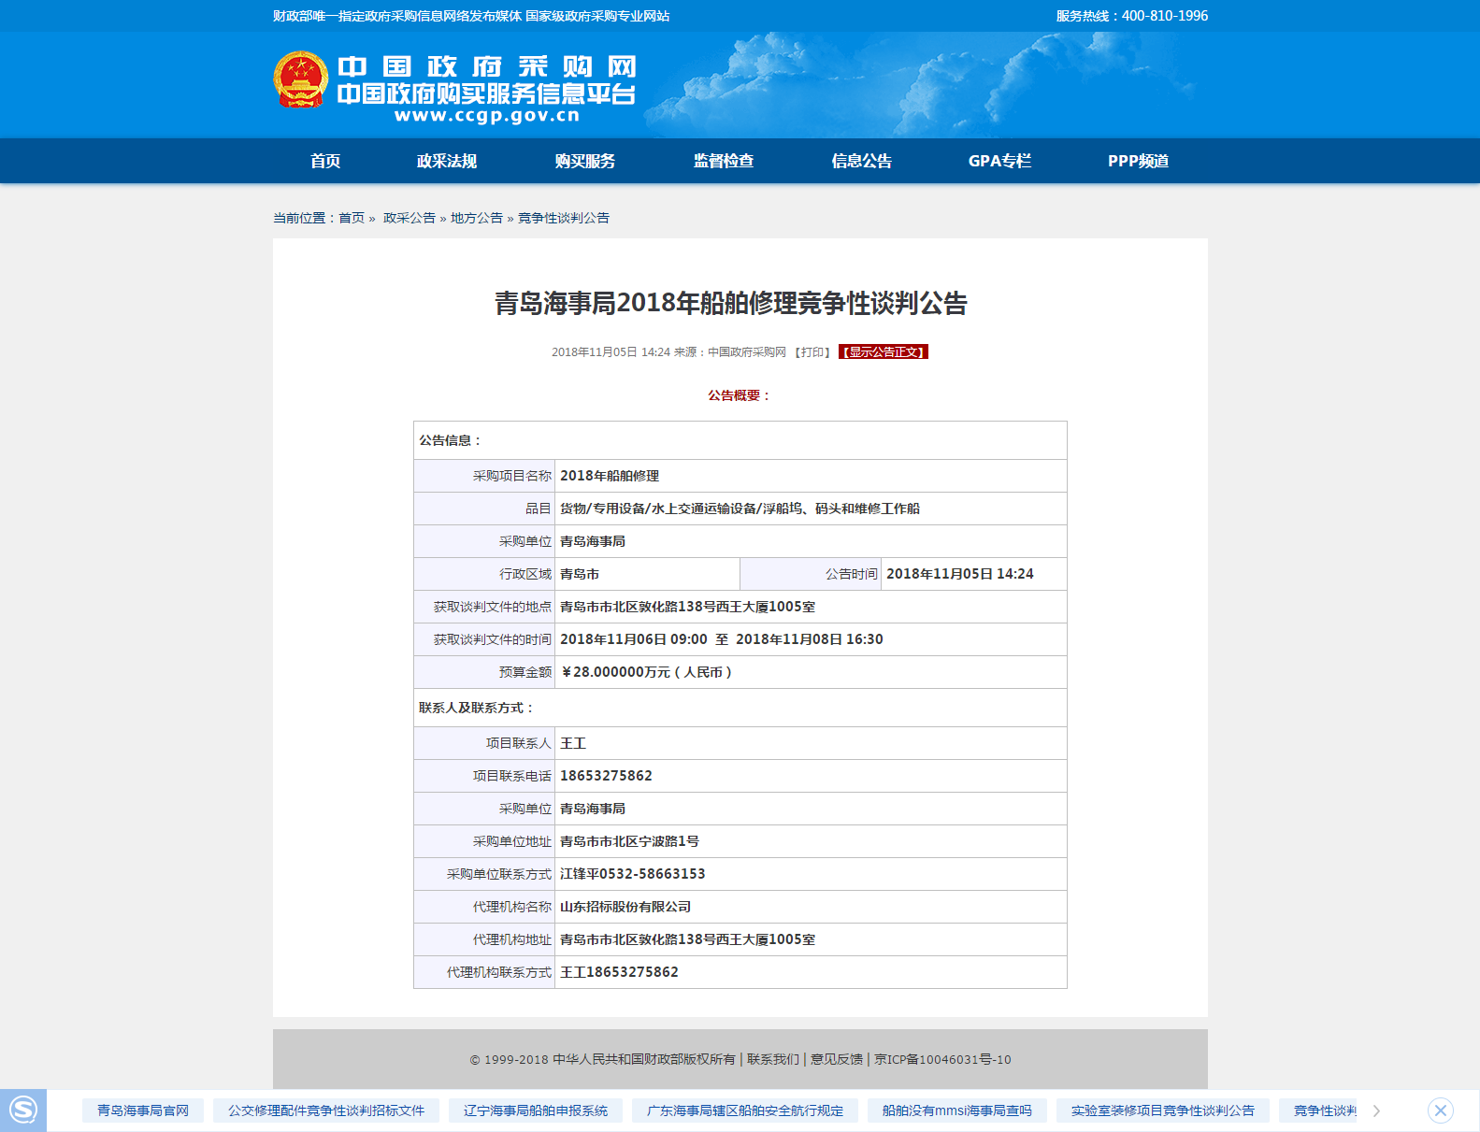Switch to GPA专栏 section
This screenshot has width=1480, height=1132.
[1000, 161]
